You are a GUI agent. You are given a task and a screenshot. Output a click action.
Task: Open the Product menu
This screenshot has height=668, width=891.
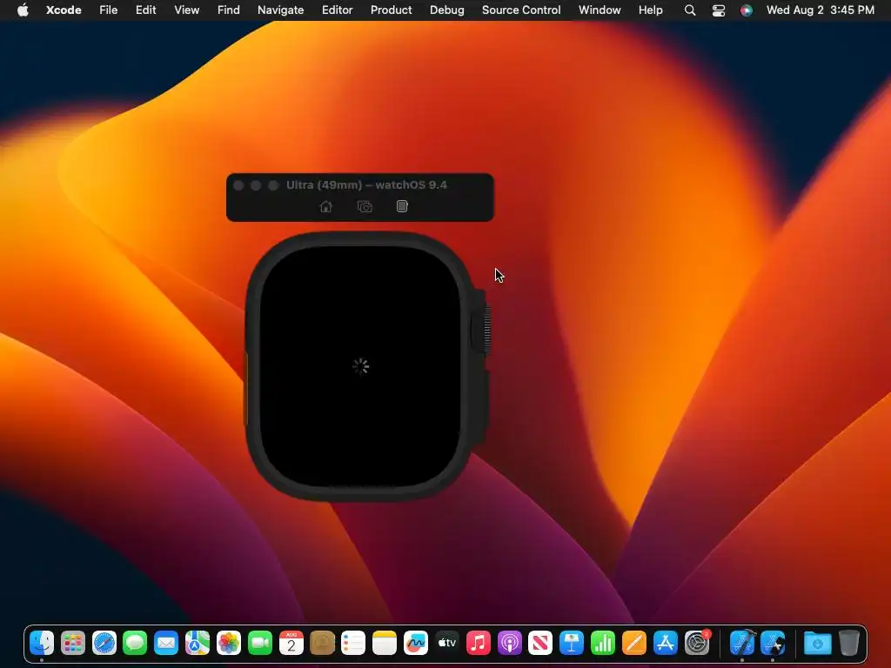(x=391, y=10)
